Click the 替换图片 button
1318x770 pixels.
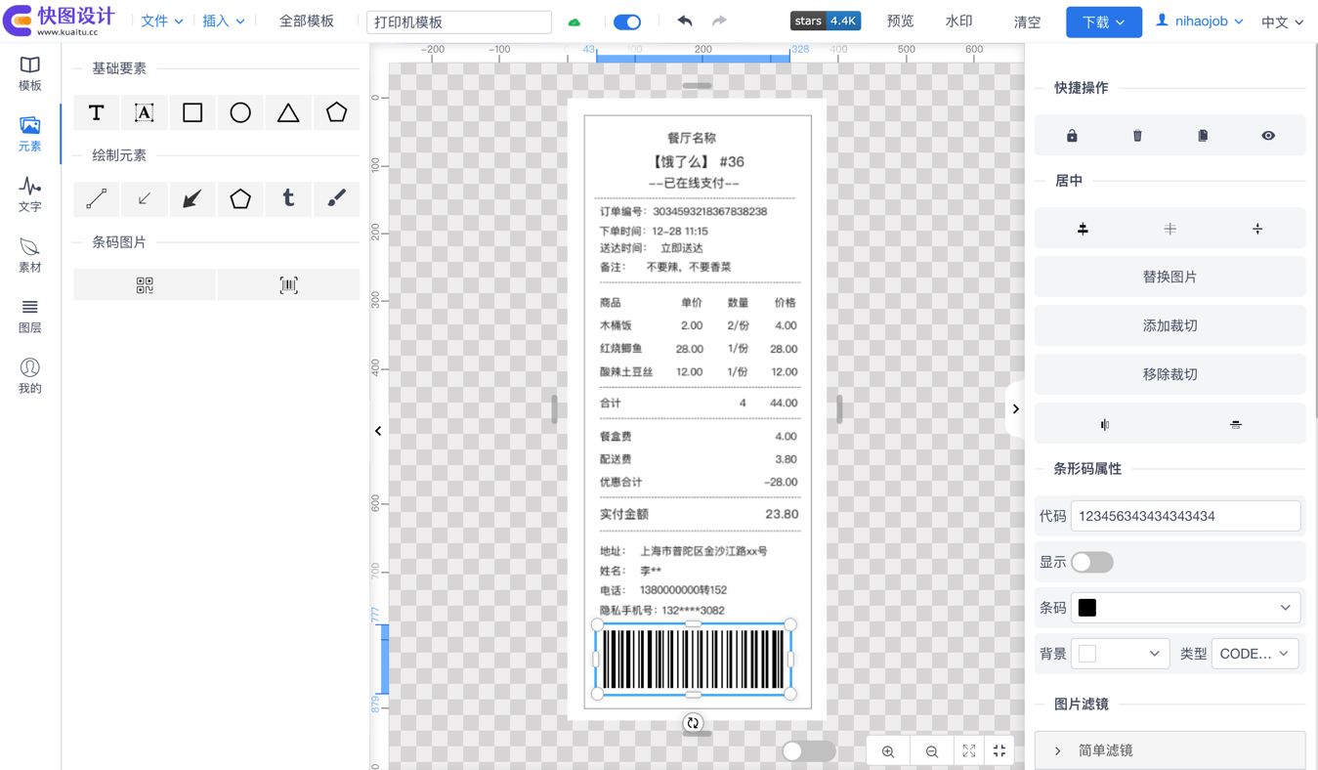(x=1170, y=277)
